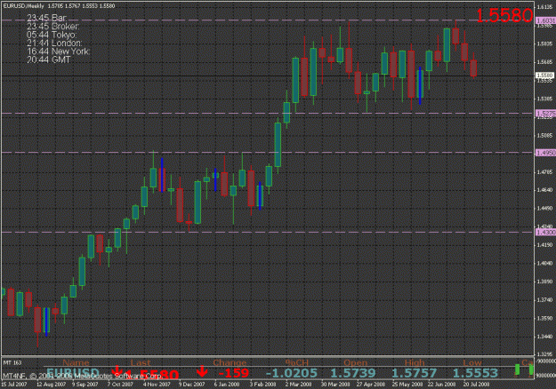Click the '22 Jun 2008' date on time axis
This screenshot has width=556, height=389.
[x=442, y=385]
